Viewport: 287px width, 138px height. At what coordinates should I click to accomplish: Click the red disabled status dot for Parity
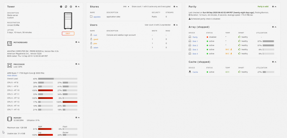[x=207, y=37]
